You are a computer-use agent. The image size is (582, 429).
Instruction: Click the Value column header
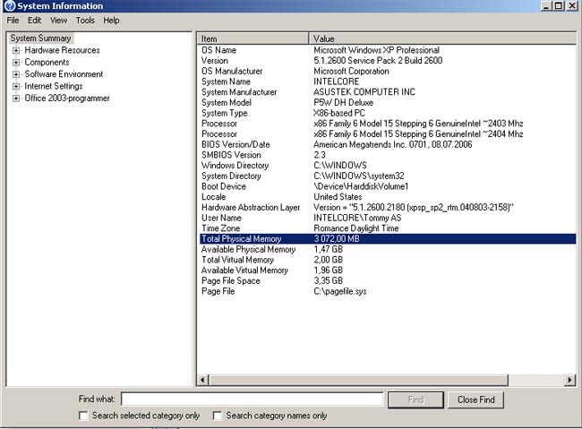442,39
